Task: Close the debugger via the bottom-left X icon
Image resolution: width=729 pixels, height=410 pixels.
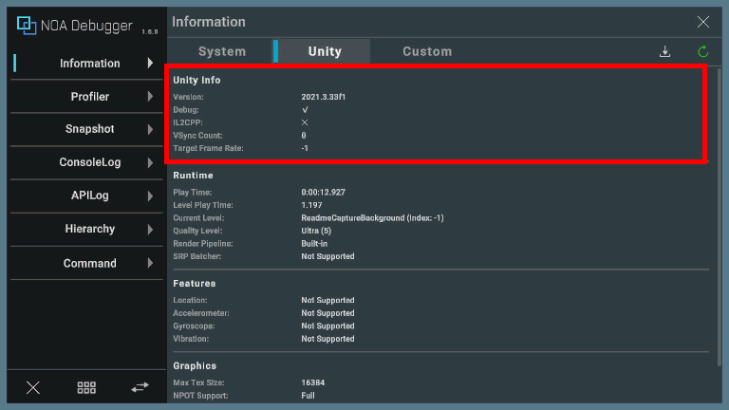Action: pos(33,387)
